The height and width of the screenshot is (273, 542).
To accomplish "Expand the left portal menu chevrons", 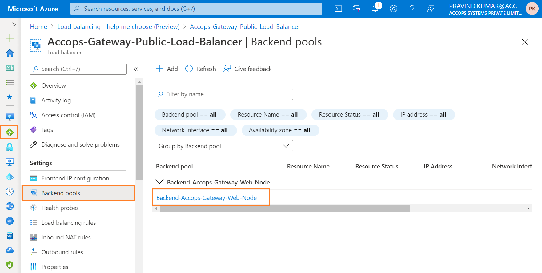I will click(x=14, y=24).
